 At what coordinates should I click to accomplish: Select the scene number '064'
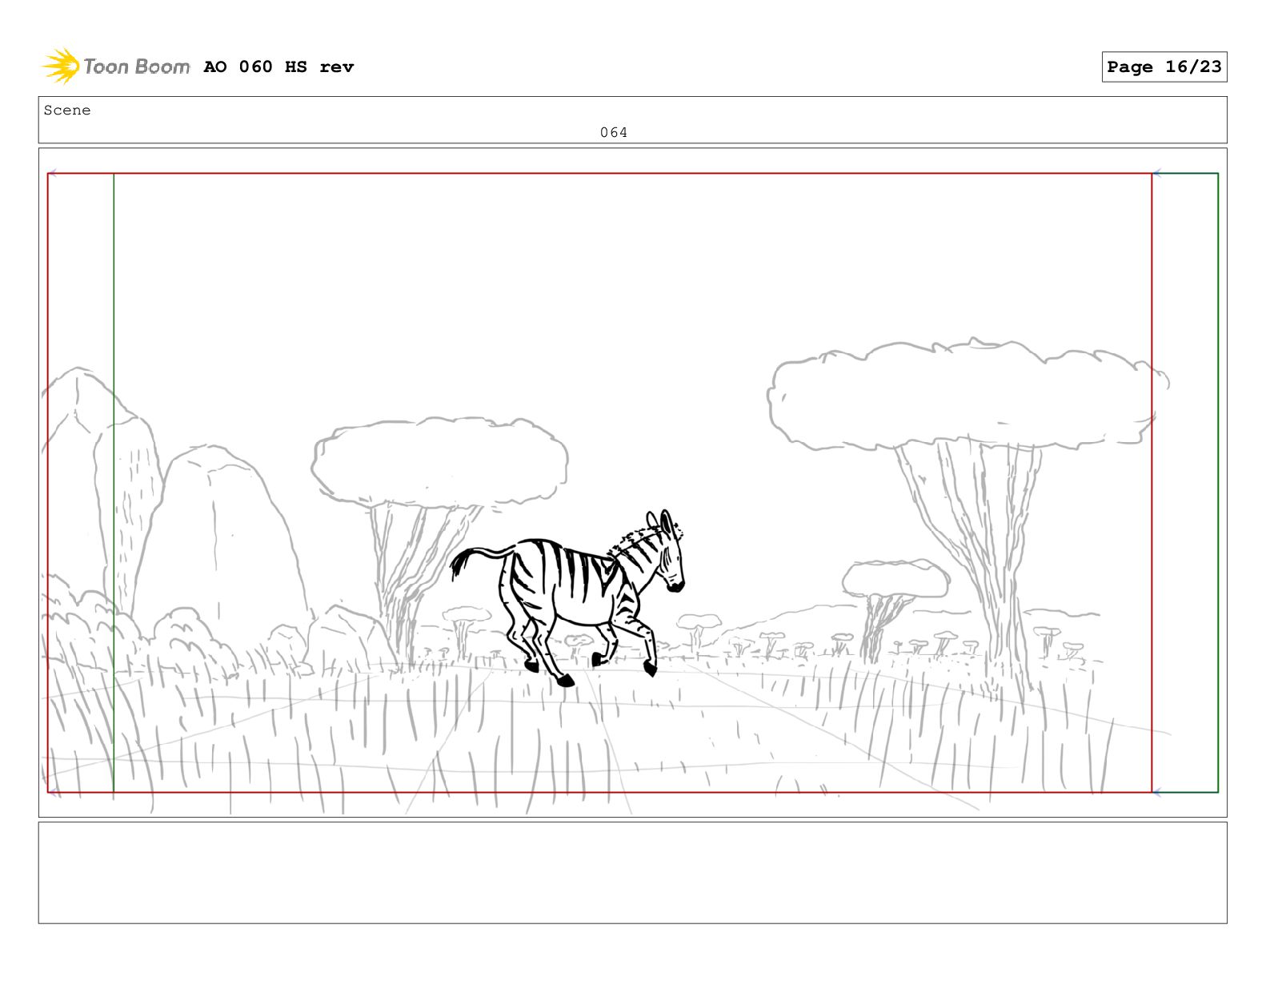click(x=614, y=133)
